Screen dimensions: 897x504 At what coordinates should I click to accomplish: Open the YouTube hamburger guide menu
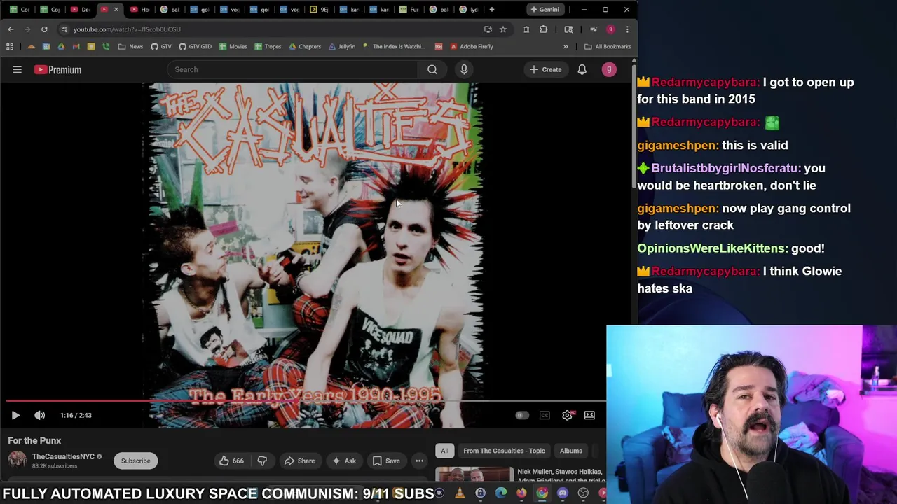point(18,69)
